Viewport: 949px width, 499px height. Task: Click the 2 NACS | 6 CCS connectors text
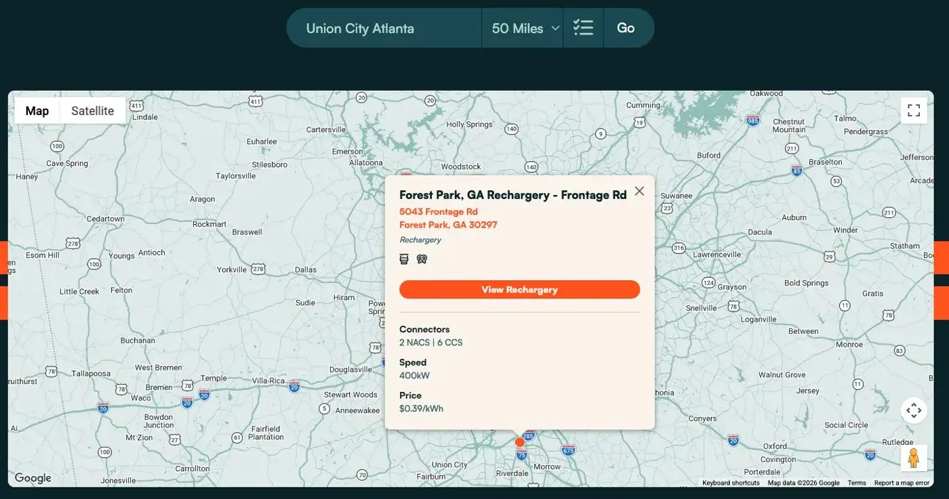431,343
